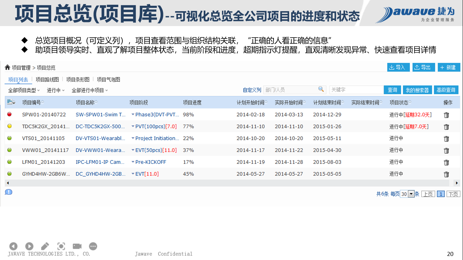Expand phase arrow for PVT(100pcs) row
This screenshot has width=463, height=260.
tap(133, 127)
